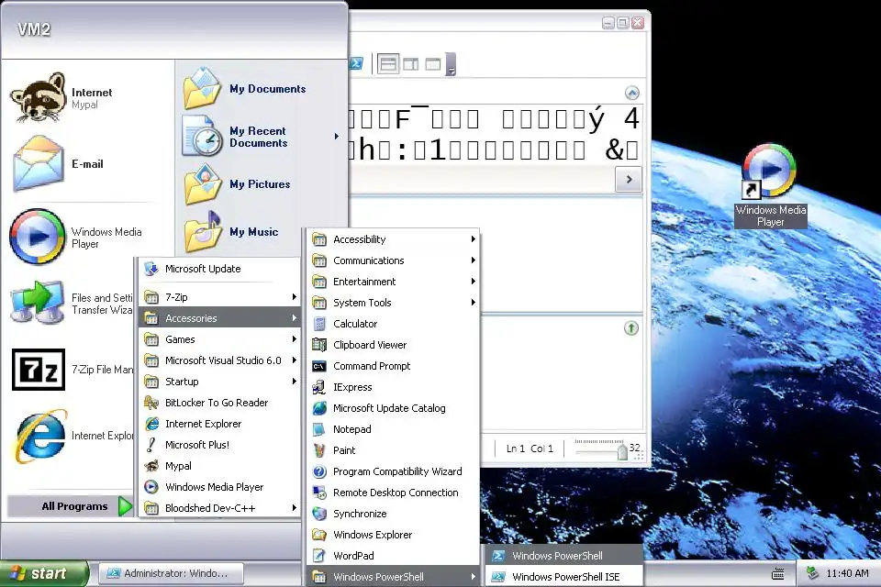This screenshot has height=587, width=881.
Task: Switch to Administrator: Windows taskbar button
Action: coord(172,573)
